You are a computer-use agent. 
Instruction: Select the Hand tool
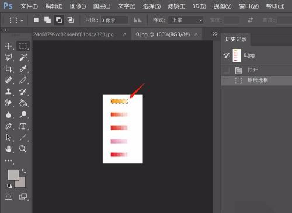(8, 149)
